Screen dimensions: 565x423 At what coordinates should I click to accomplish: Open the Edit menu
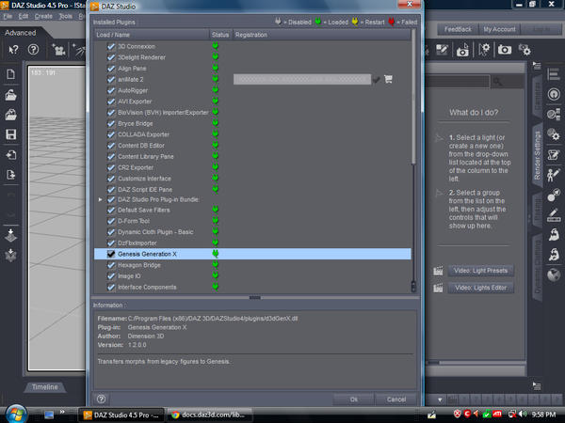tap(23, 16)
